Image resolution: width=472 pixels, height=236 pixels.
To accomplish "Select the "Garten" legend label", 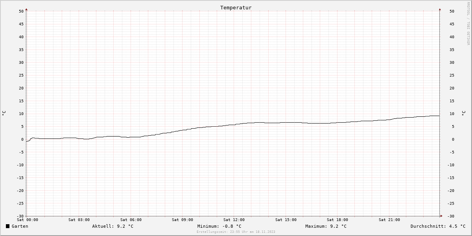I will [x=20, y=226].
